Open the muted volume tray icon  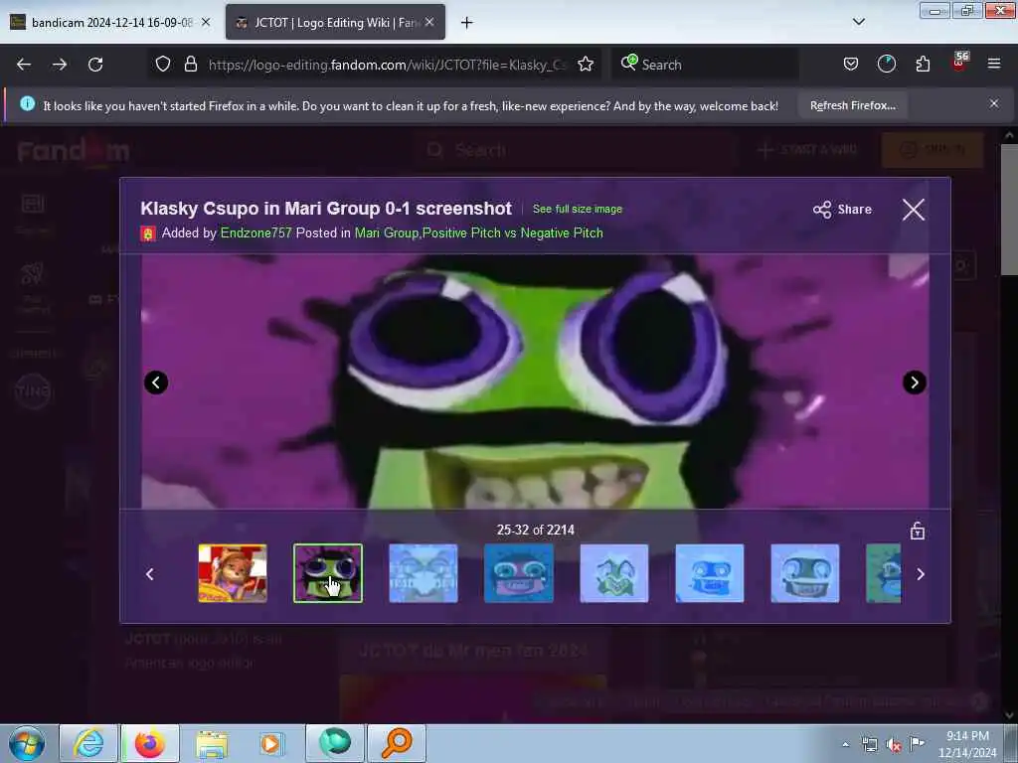[x=894, y=745]
